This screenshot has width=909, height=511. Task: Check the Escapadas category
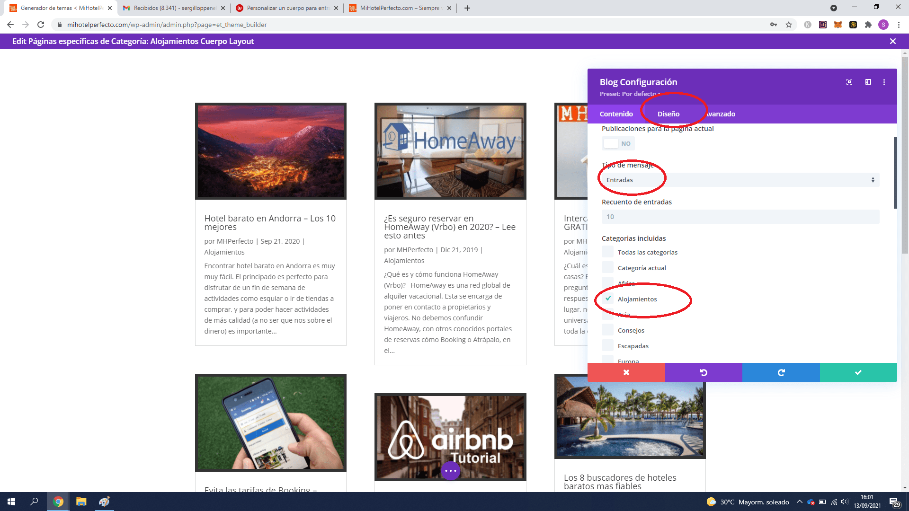click(x=608, y=345)
